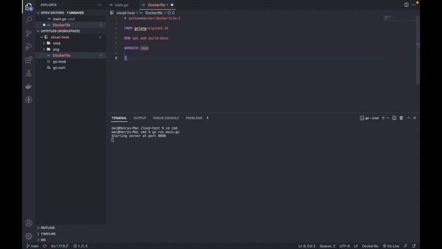The width and height of the screenshot is (442, 249).
Task: Open the Manage gear icon
Action: point(28,236)
